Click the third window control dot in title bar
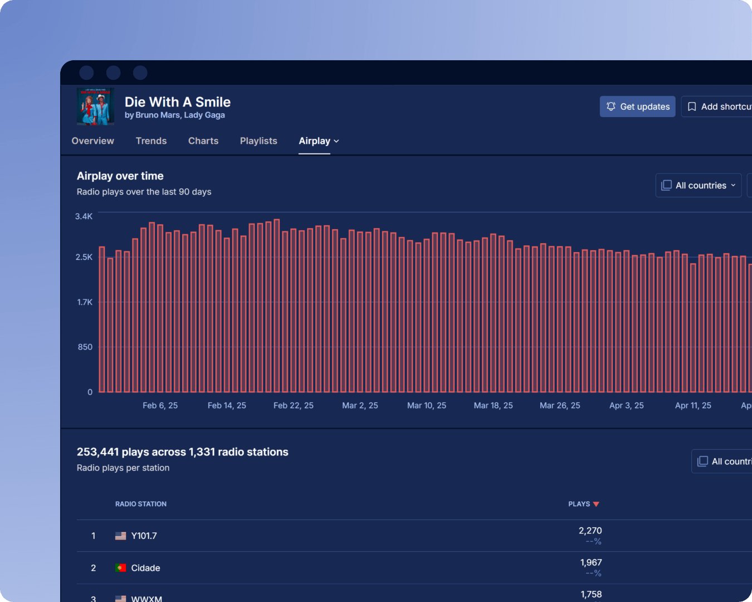The image size is (752, 602). pos(140,72)
